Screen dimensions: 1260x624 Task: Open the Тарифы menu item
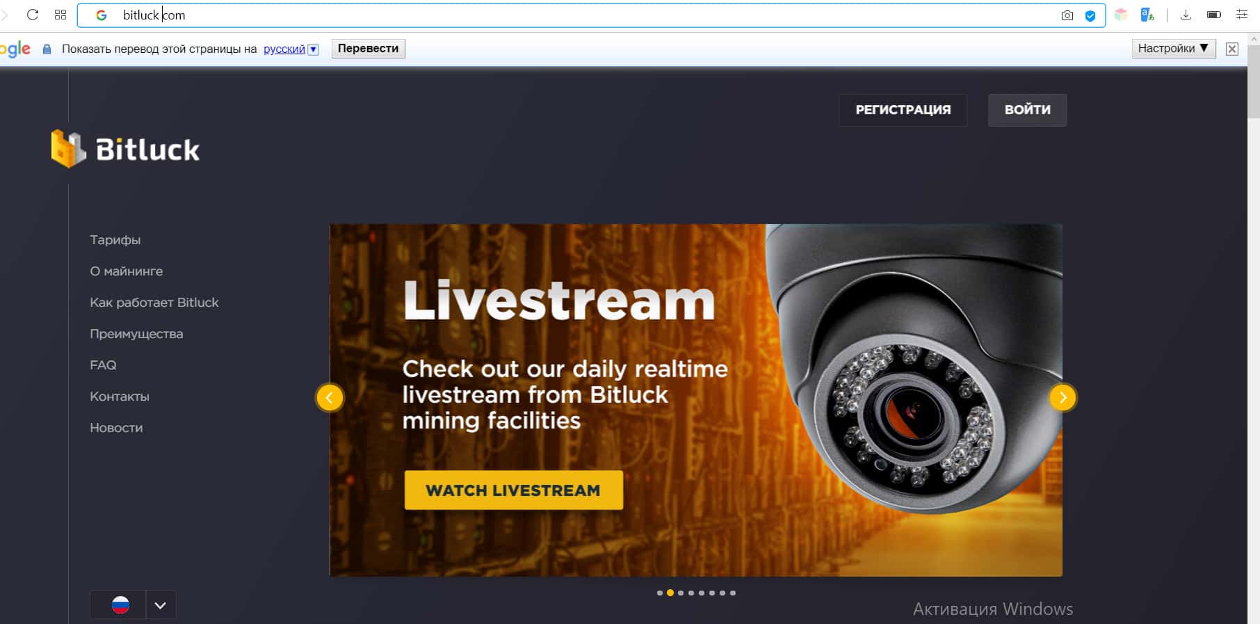click(x=115, y=240)
